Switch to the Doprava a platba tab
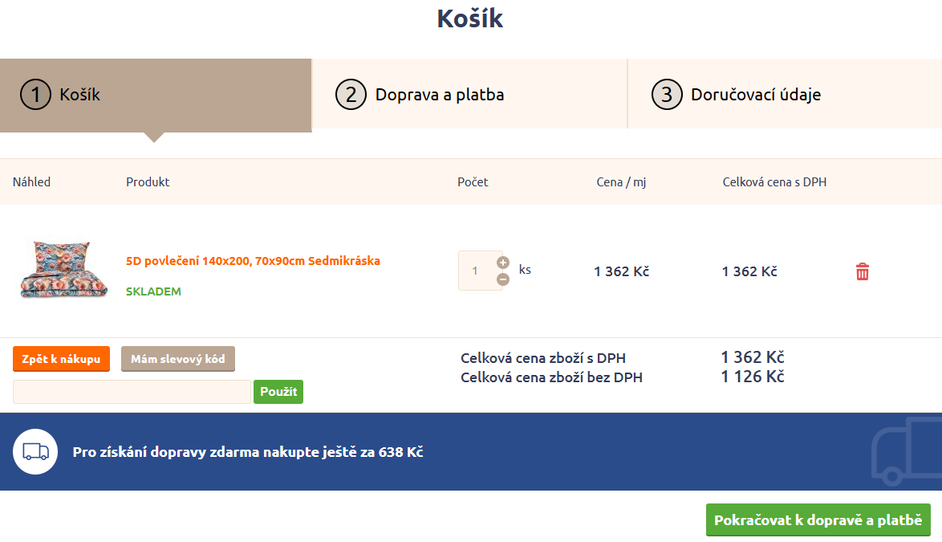942x542 pixels. (440, 94)
